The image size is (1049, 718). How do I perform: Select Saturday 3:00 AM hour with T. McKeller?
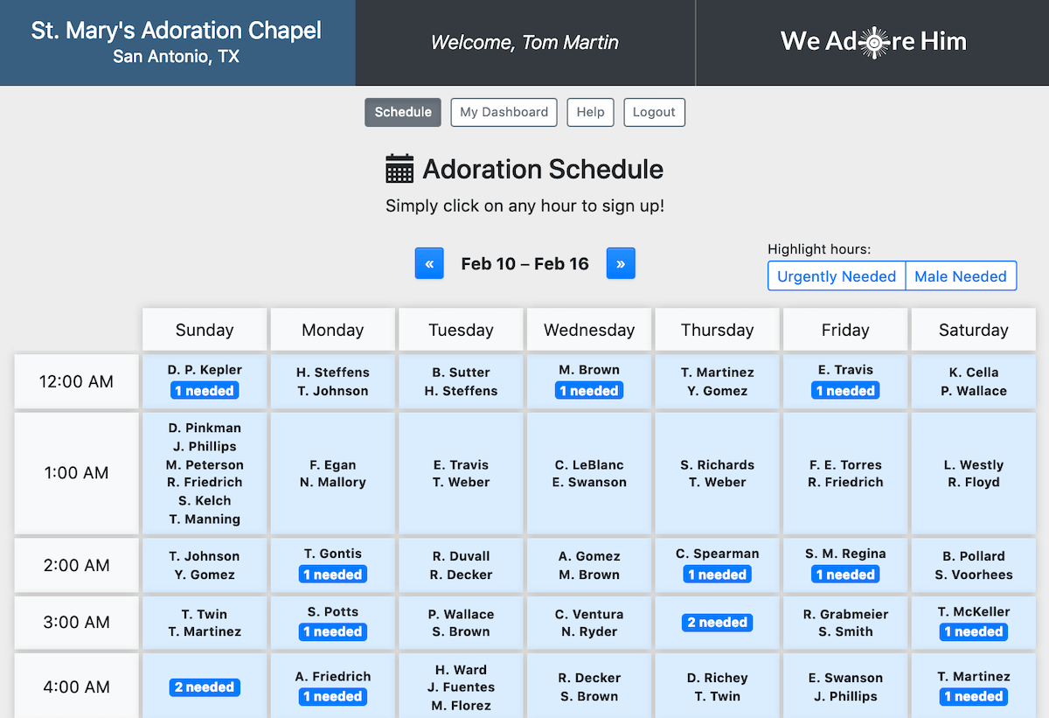point(973,622)
